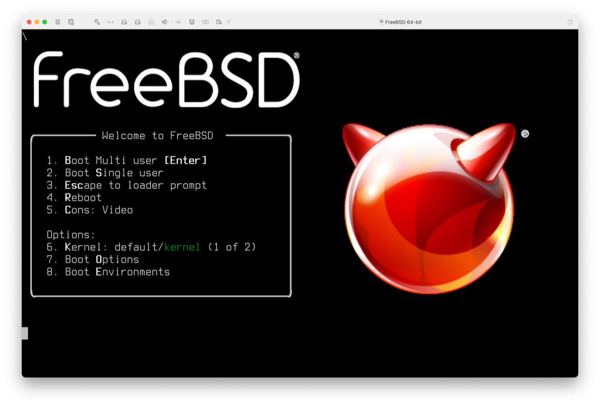Select Boot Multi user menu entry
Viewport: 600px width, 406px height.
click(127, 161)
